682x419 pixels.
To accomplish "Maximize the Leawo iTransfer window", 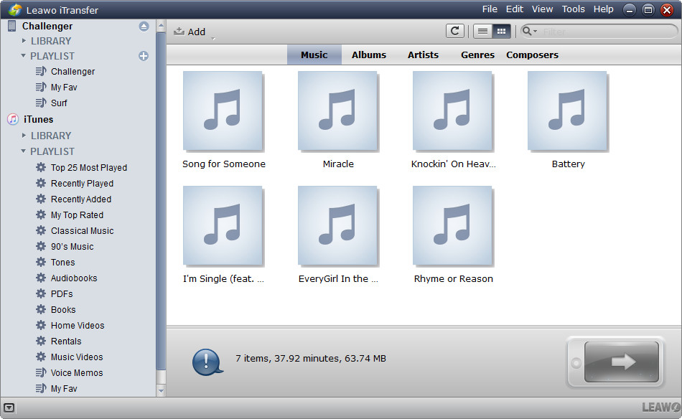I will pyautogui.click(x=648, y=9).
